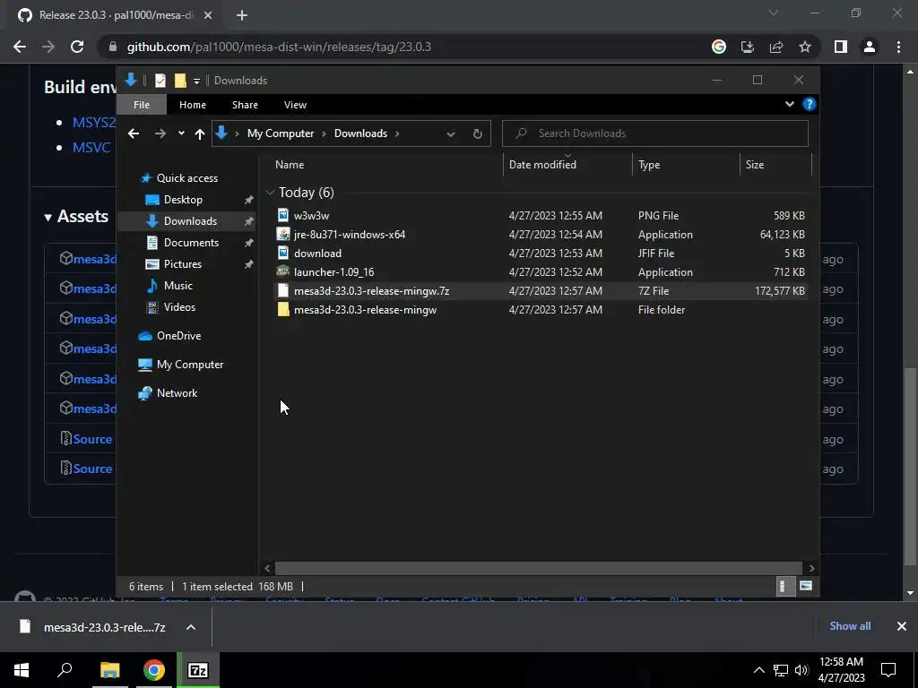This screenshot has width=918, height=688.
Task: Open MSYS2 link on GitHub page
Action: tap(93, 122)
